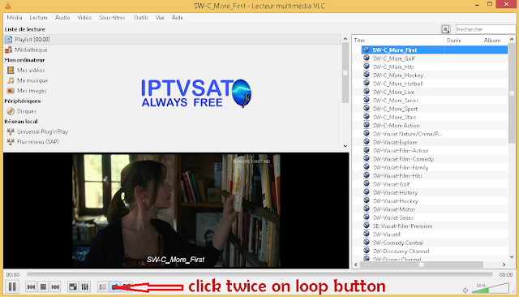This screenshot has height=297, width=519.
Task: Open extended settings equalizer button
Action: point(84,286)
